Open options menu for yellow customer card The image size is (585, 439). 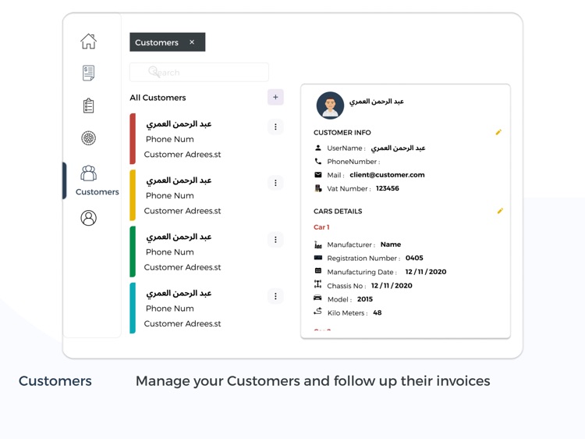tap(275, 183)
